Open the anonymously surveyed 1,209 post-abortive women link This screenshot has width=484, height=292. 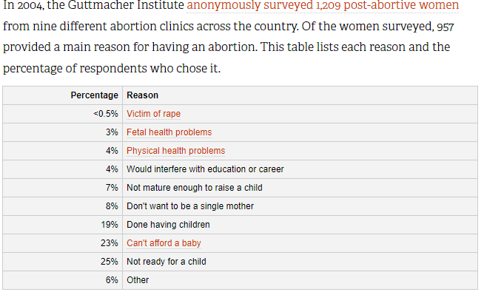(323, 5)
